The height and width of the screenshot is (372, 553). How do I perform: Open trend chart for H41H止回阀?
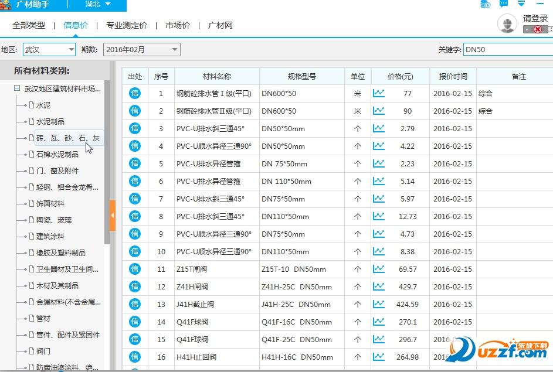point(378,357)
